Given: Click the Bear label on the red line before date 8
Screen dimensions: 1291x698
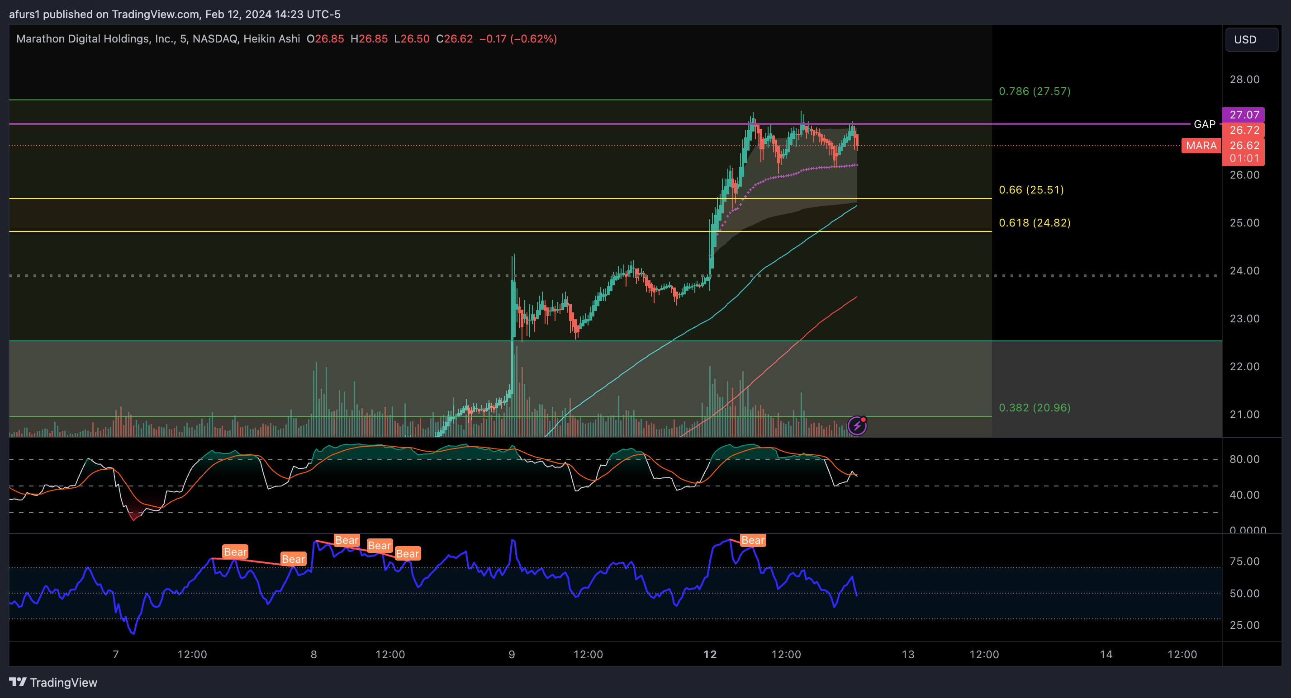Looking at the screenshot, I should (293, 559).
